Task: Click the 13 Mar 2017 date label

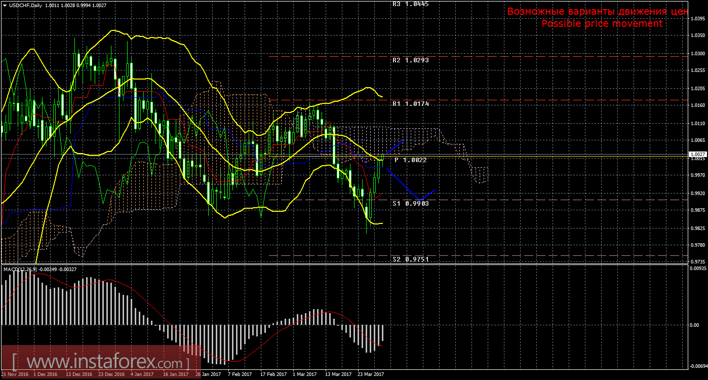Action: [x=338, y=374]
